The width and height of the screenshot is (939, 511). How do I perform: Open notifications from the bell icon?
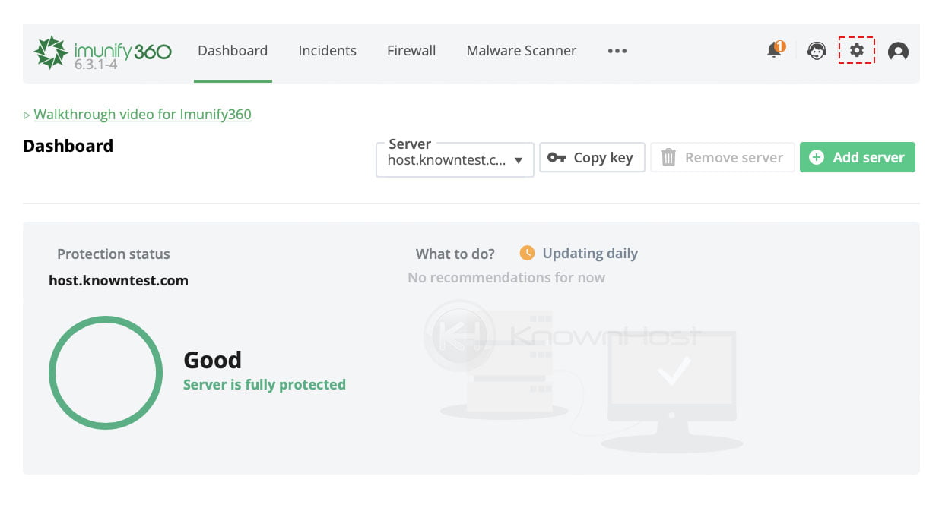[x=772, y=50]
